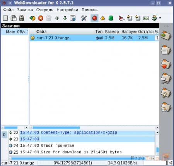
Task: Select the list folder sidebar icon
Action: click(x=166, y=50)
